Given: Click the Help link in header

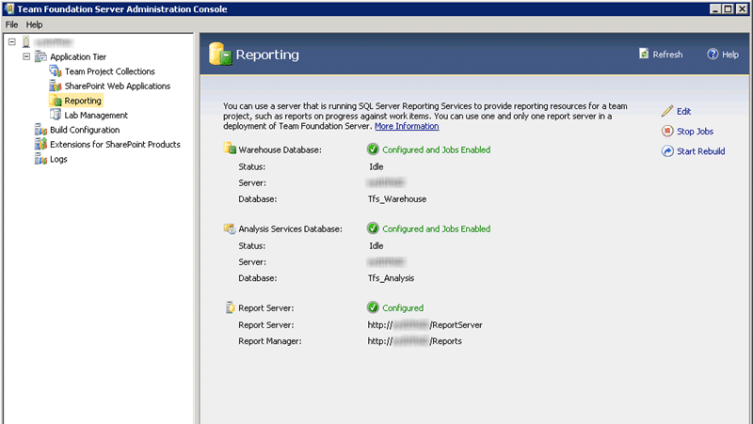Looking at the screenshot, I should [x=730, y=55].
